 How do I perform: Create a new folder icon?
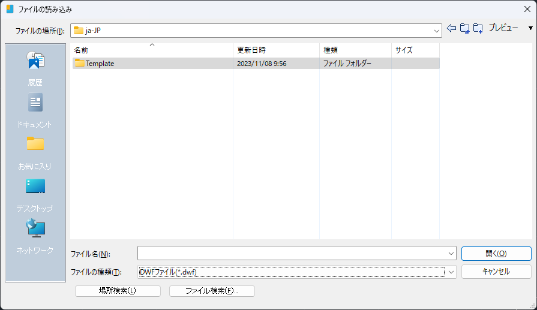[x=478, y=28]
